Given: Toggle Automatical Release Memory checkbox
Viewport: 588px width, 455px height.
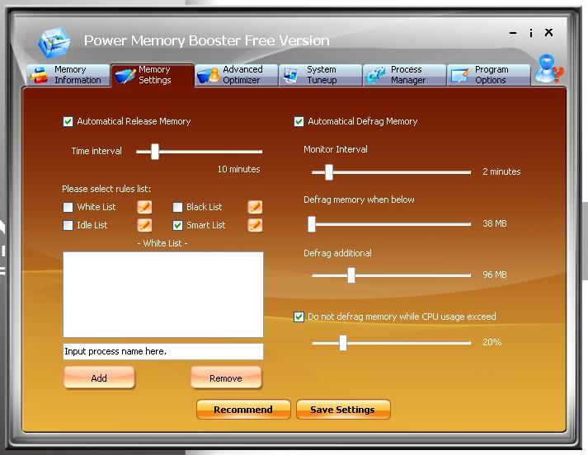Looking at the screenshot, I should click(x=68, y=121).
